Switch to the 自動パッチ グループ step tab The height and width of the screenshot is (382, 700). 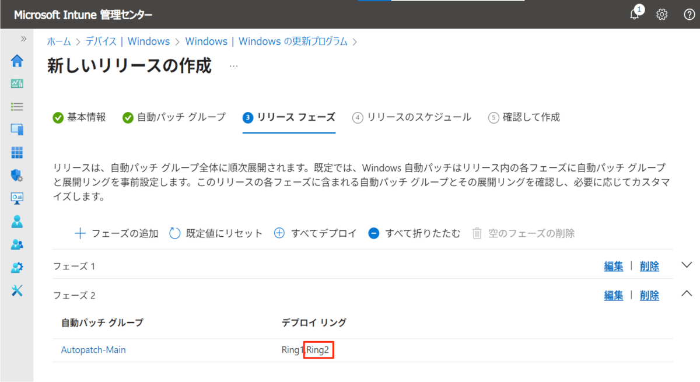(x=174, y=117)
